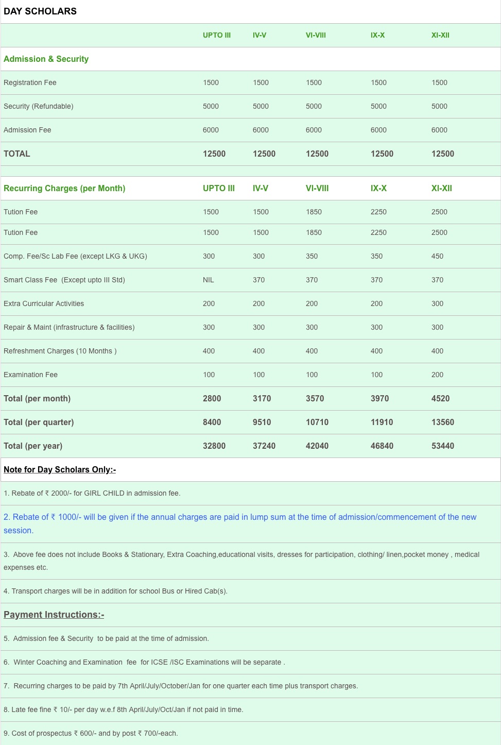Select the 53440 yearly total for XI-XII

coord(442,446)
